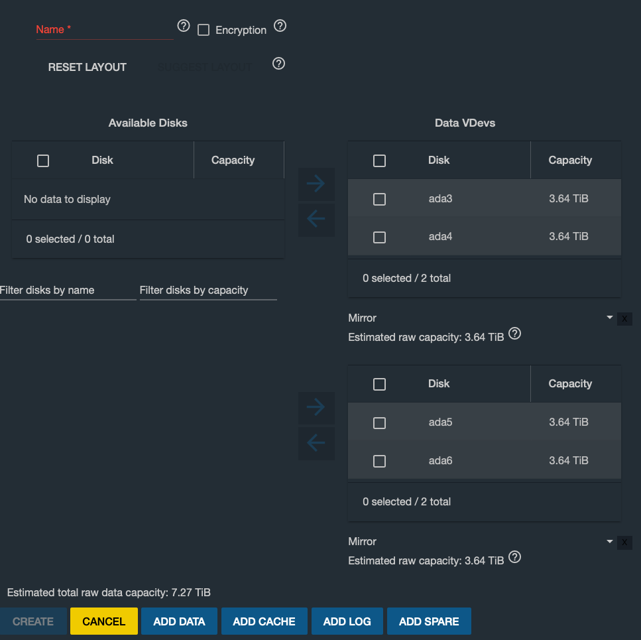Focus the pool Name input field

click(105, 30)
